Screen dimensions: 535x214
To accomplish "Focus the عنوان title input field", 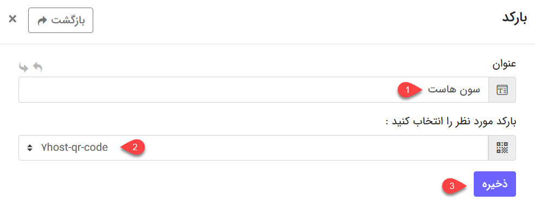I will 254,90.
